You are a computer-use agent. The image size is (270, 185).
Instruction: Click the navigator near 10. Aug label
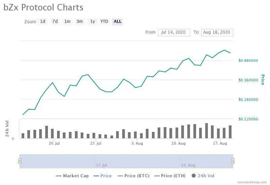(x=188, y=165)
